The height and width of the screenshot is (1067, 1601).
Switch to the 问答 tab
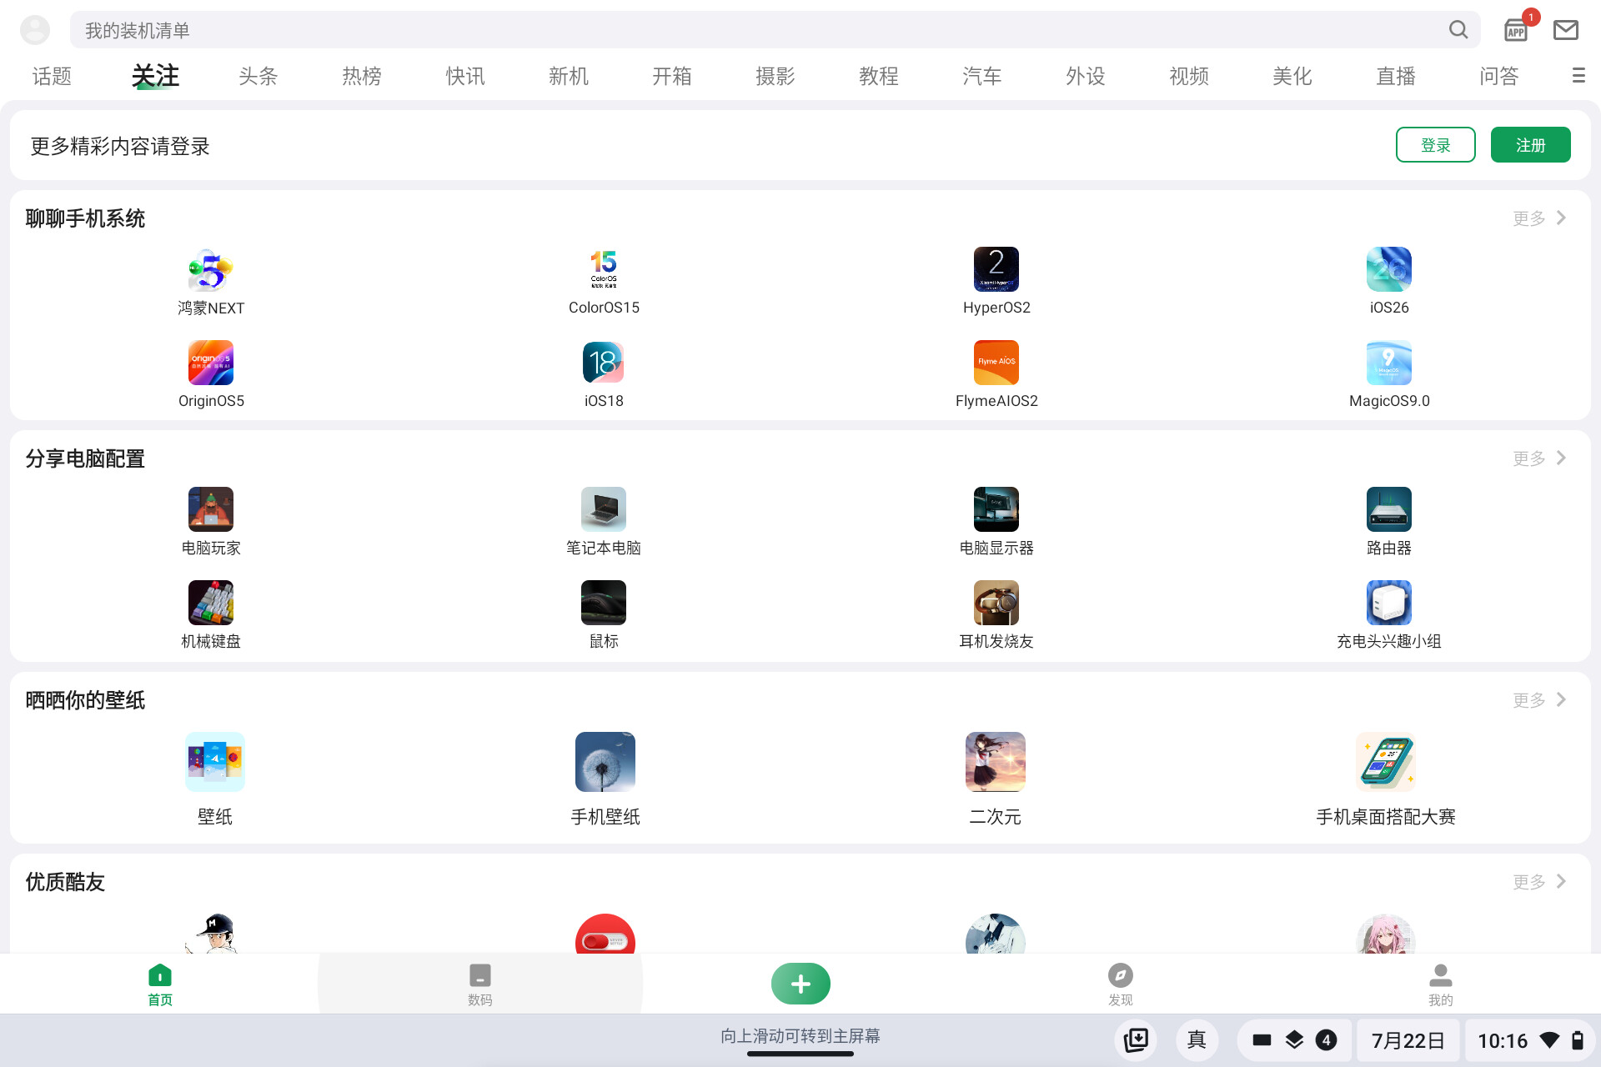1499,76
